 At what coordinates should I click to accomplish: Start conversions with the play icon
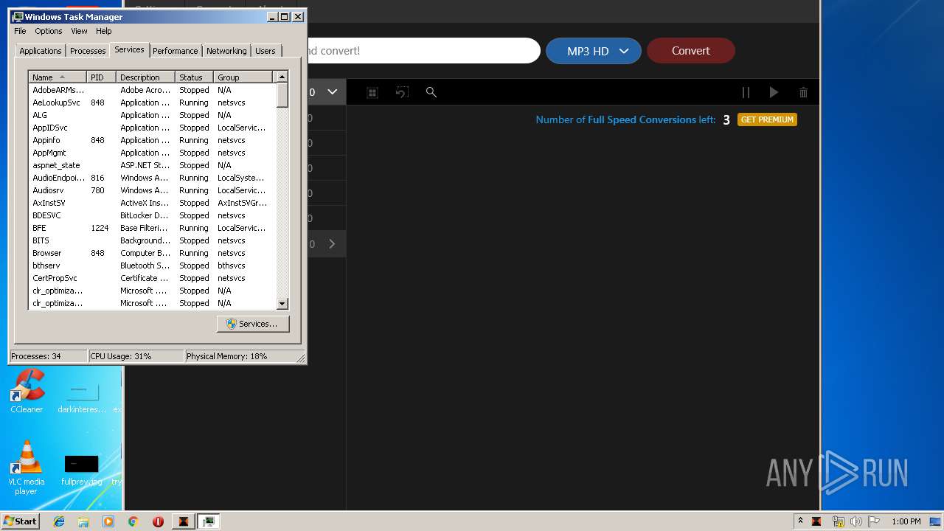774,92
